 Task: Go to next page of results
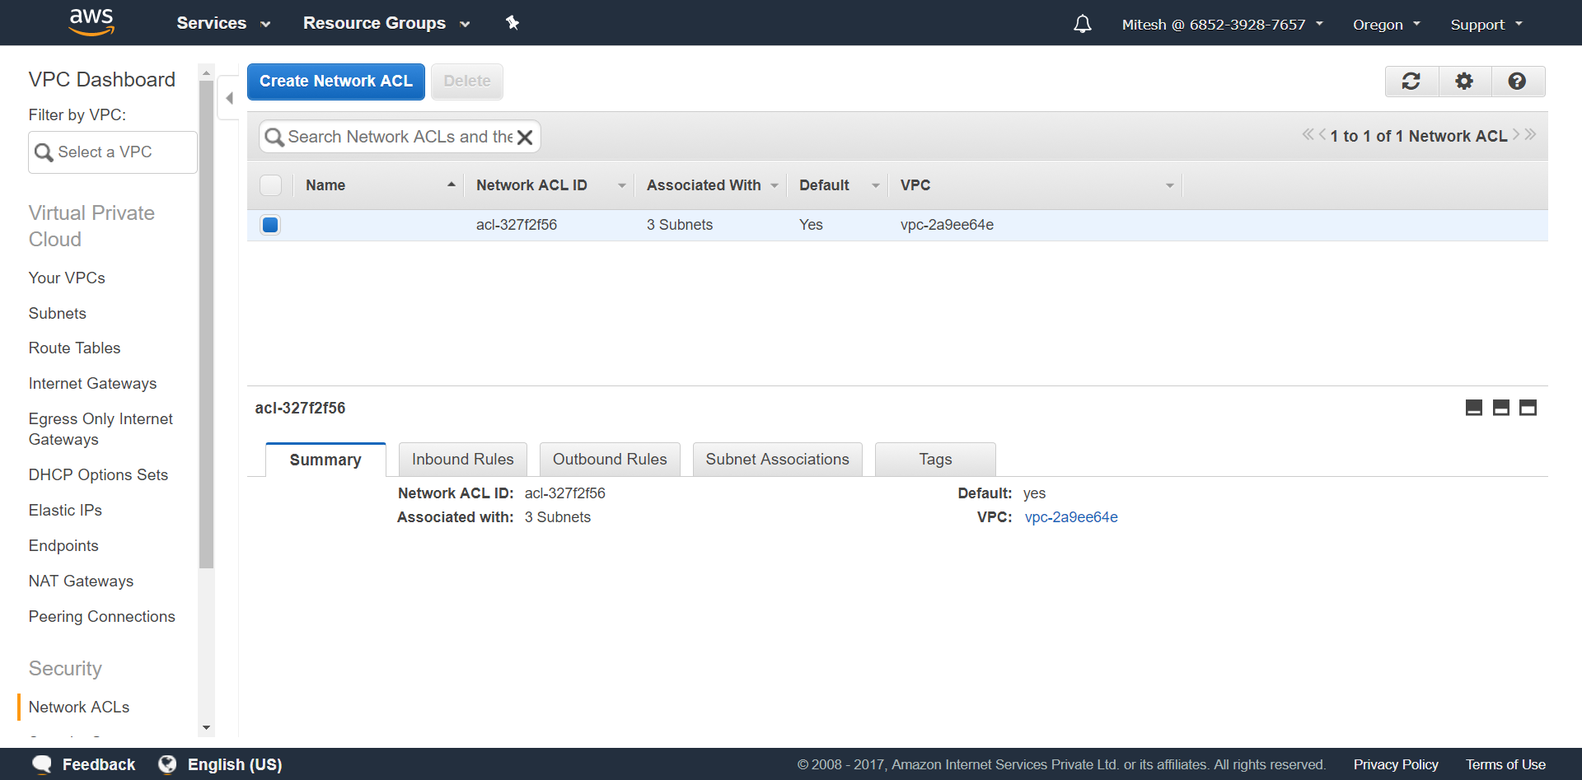click(x=1516, y=134)
